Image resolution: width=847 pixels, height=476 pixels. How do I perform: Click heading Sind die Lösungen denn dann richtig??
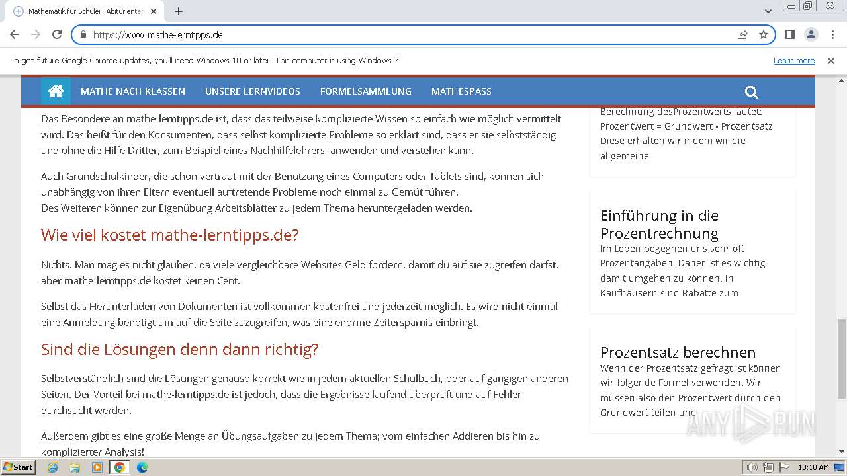179,349
